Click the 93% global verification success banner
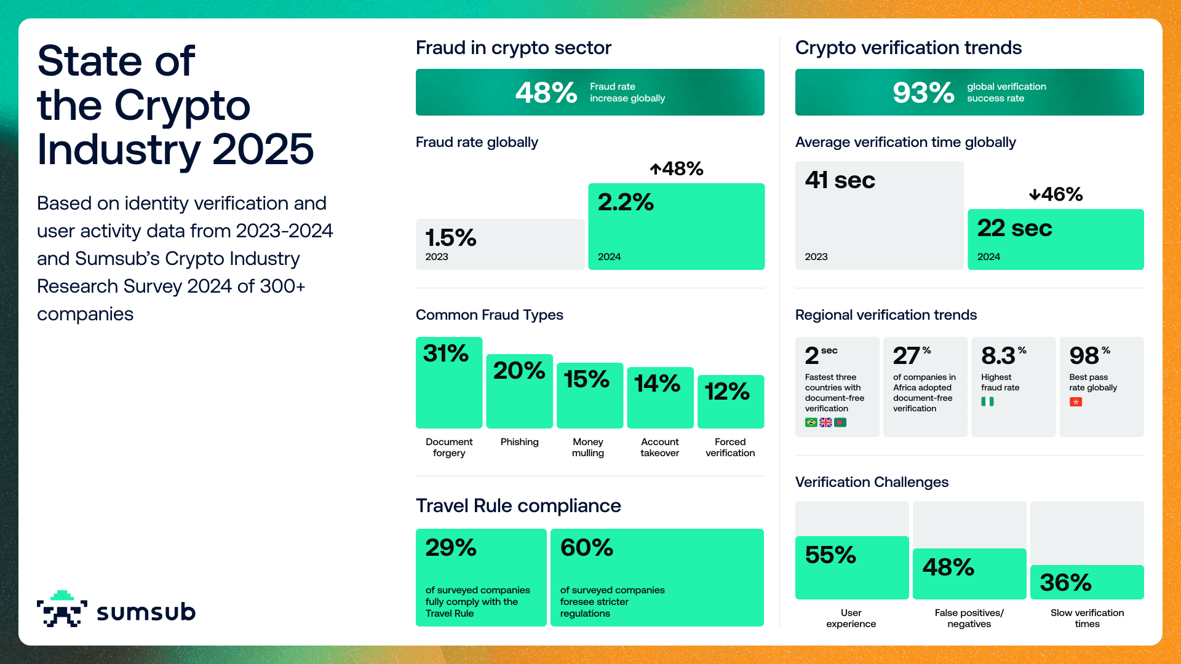The width and height of the screenshot is (1181, 664). (969, 92)
